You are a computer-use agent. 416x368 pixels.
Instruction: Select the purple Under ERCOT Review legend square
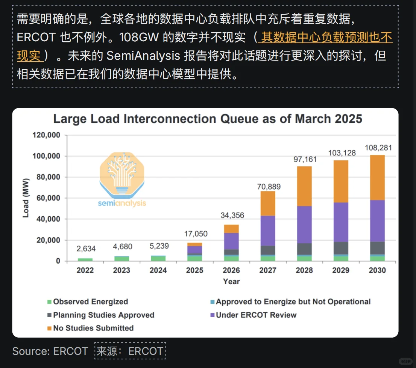[213, 315]
